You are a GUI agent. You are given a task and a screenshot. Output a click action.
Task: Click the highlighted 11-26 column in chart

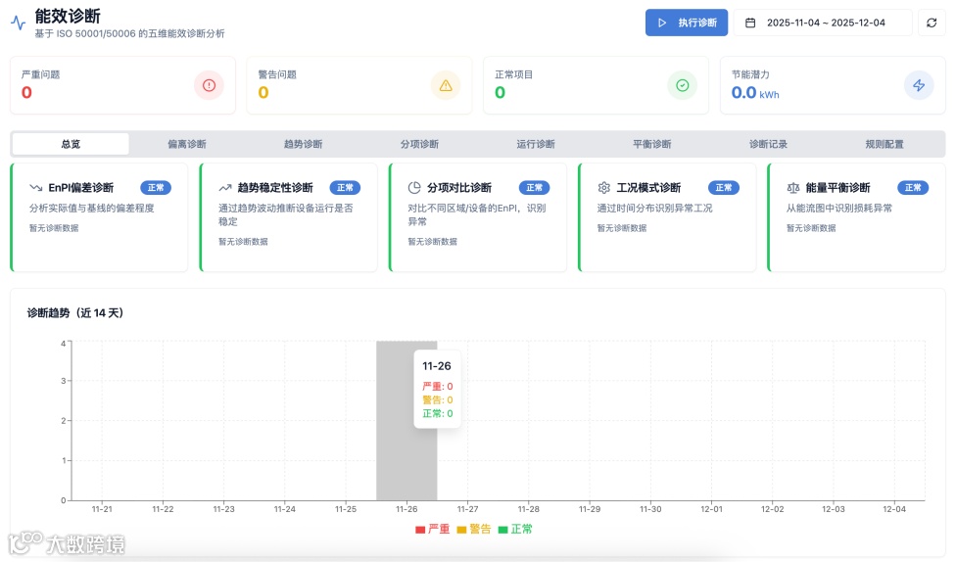point(406,421)
